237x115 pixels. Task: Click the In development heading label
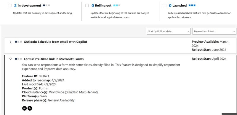29,6
